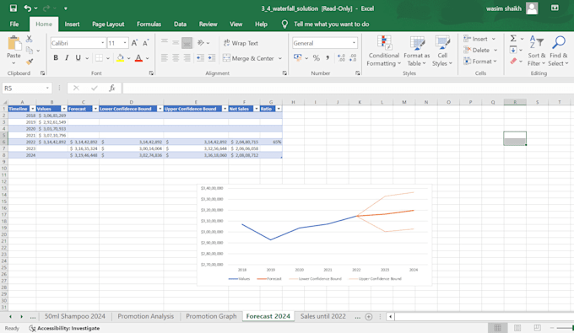Viewport: 574px width, 333px height.
Task: Switch to the Review tab
Action: tap(208, 24)
